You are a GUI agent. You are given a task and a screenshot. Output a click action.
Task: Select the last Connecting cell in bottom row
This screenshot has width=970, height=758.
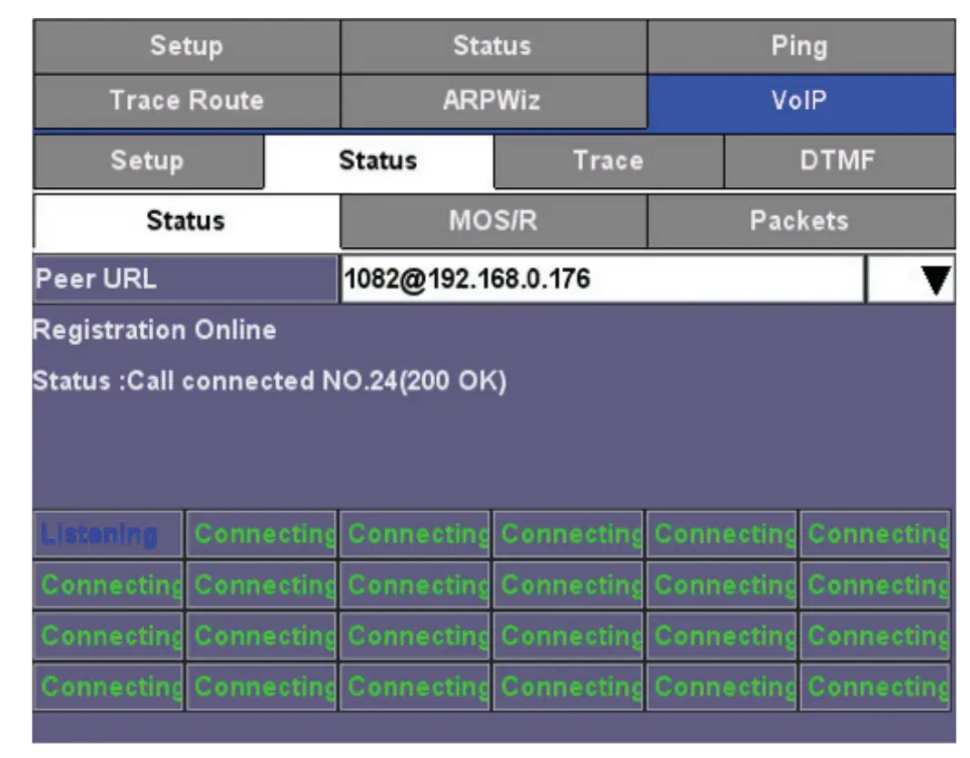[x=875, y=687]
